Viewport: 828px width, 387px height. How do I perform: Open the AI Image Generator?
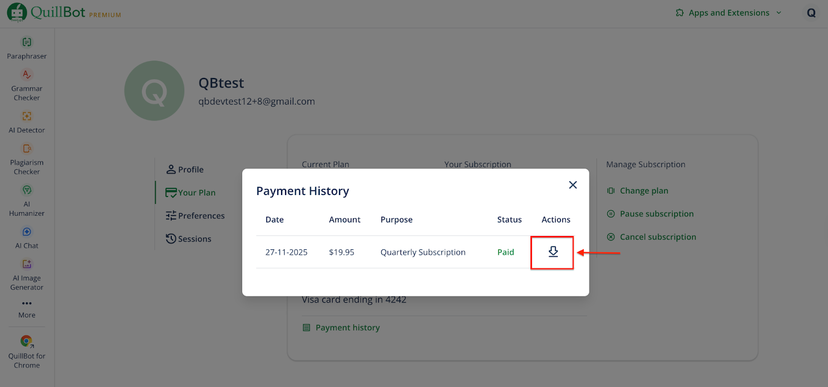pos(27,274)
